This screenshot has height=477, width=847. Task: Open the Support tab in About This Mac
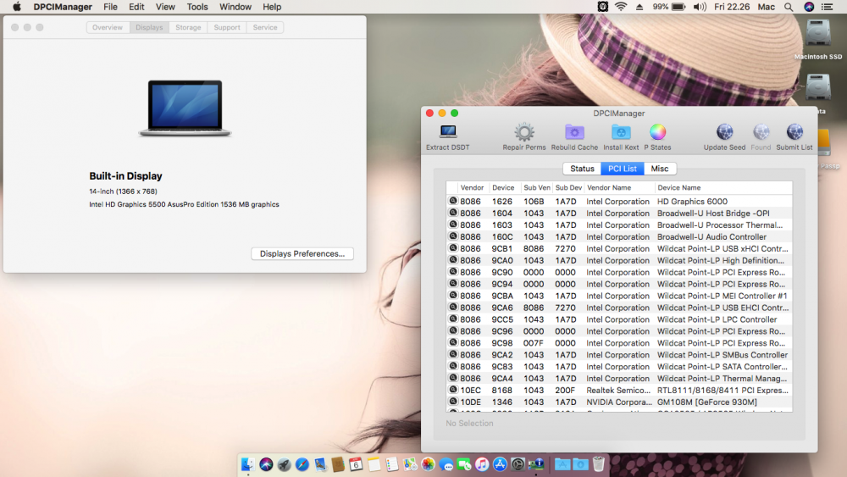click(227, 28)
